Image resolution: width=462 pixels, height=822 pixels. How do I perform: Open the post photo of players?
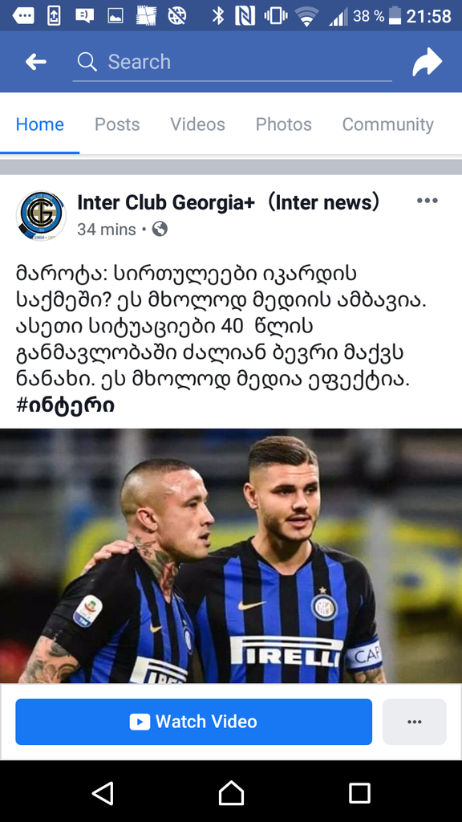[x=231, y=555]
